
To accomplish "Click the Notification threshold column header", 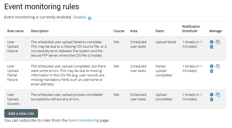I will point(191,29).
